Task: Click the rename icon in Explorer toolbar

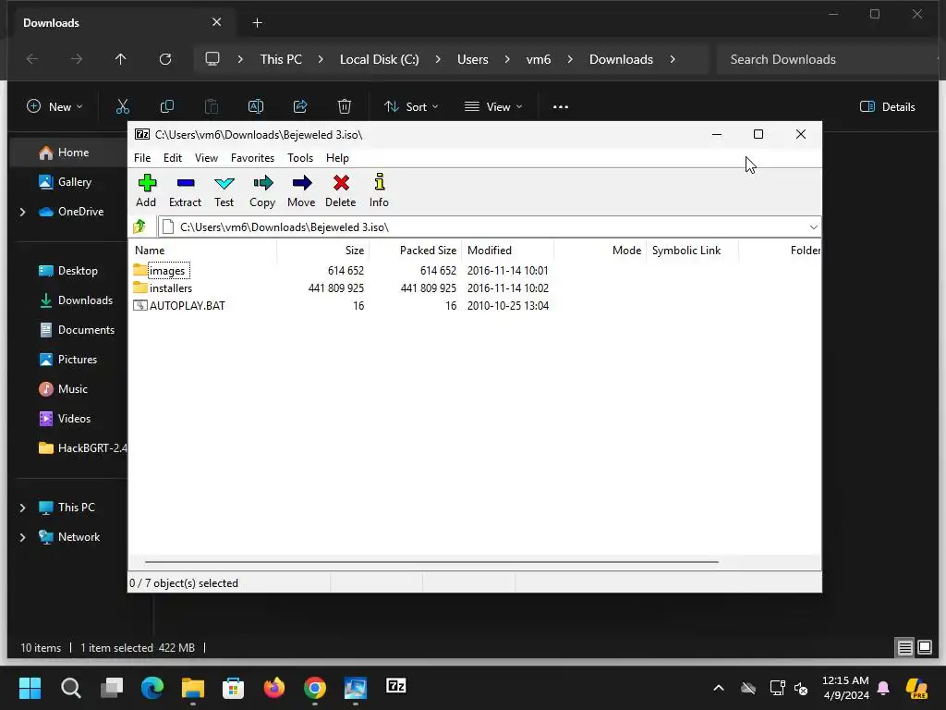Action: tap(256, 107)
